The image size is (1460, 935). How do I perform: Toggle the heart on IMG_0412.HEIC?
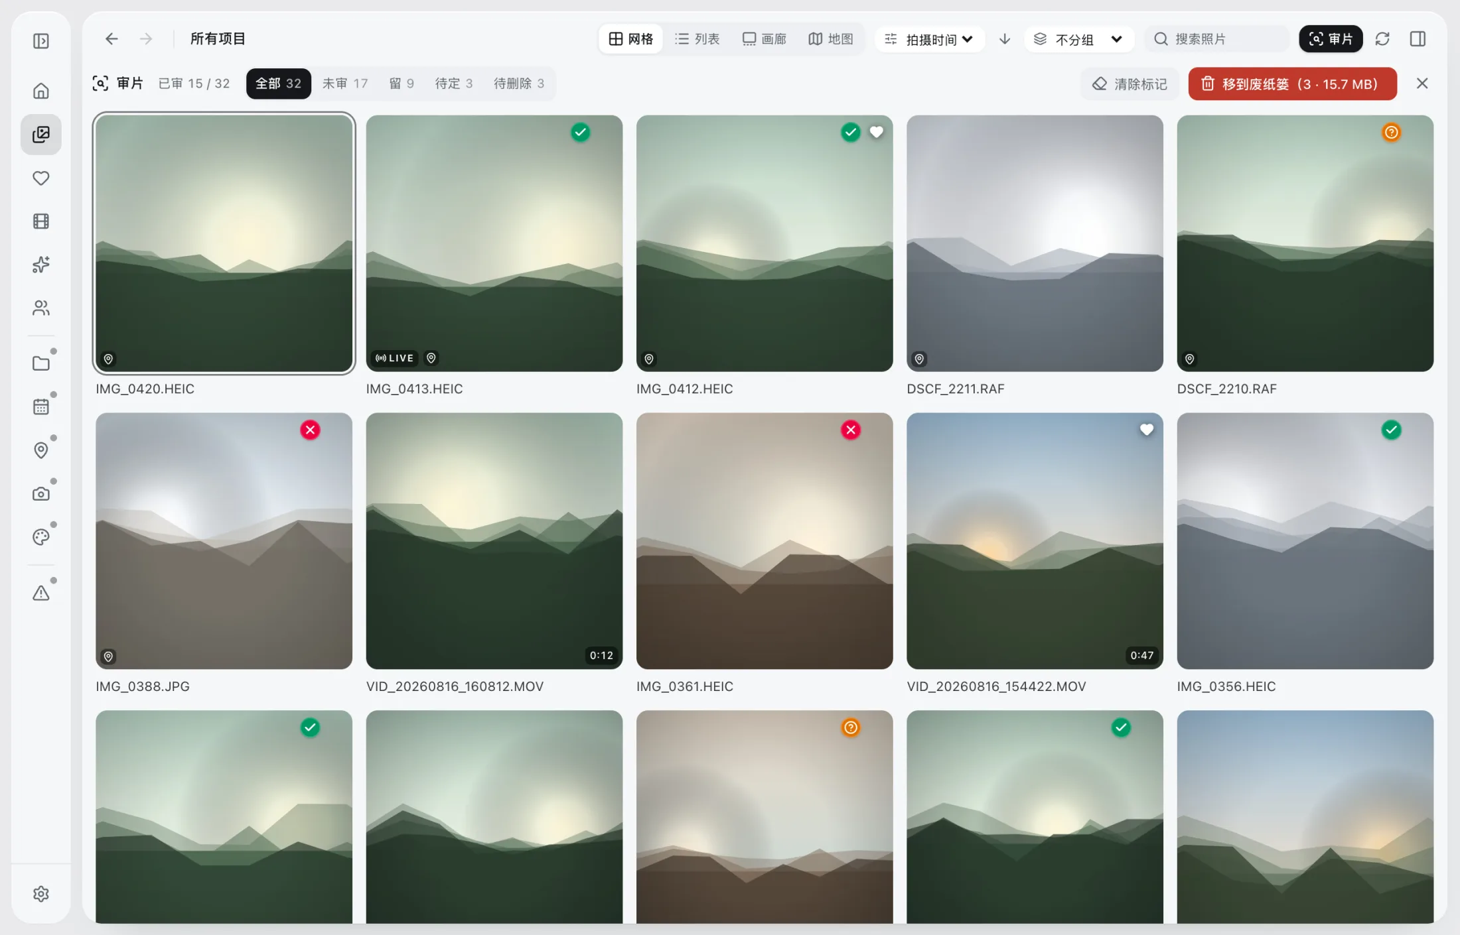(x=877, y=132)
